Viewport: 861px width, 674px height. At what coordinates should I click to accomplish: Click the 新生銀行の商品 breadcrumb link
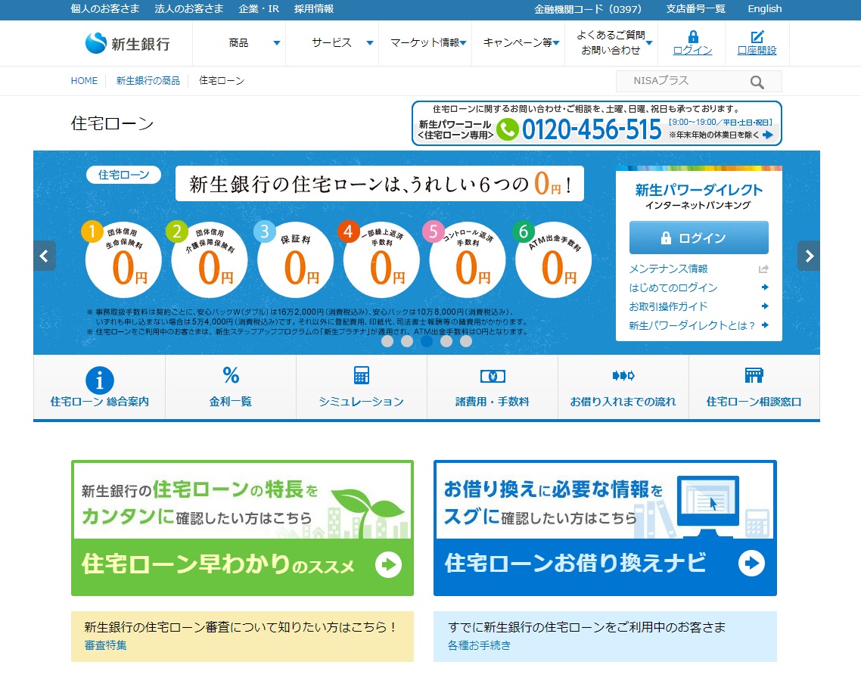[x=148, y=81]
